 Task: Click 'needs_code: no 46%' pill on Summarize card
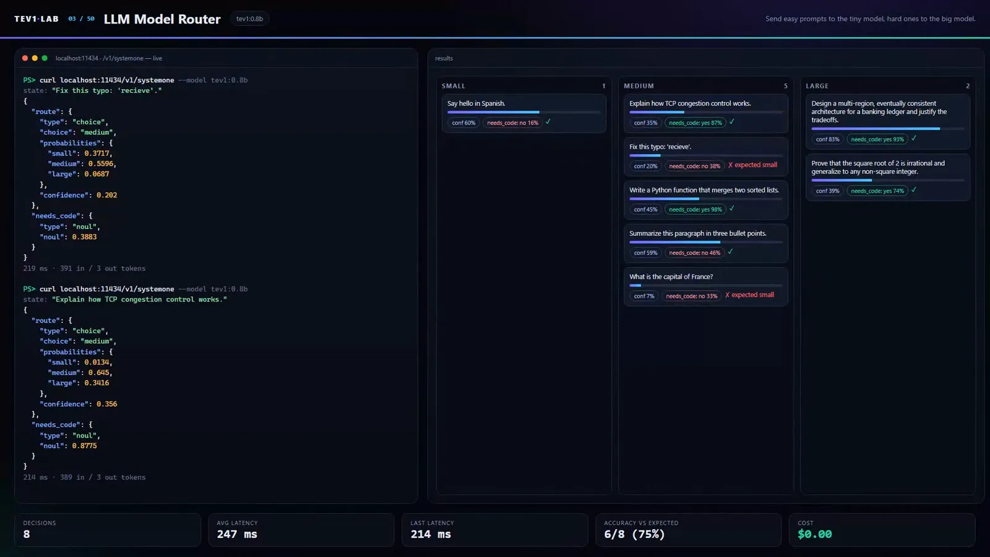coord(694,253)
